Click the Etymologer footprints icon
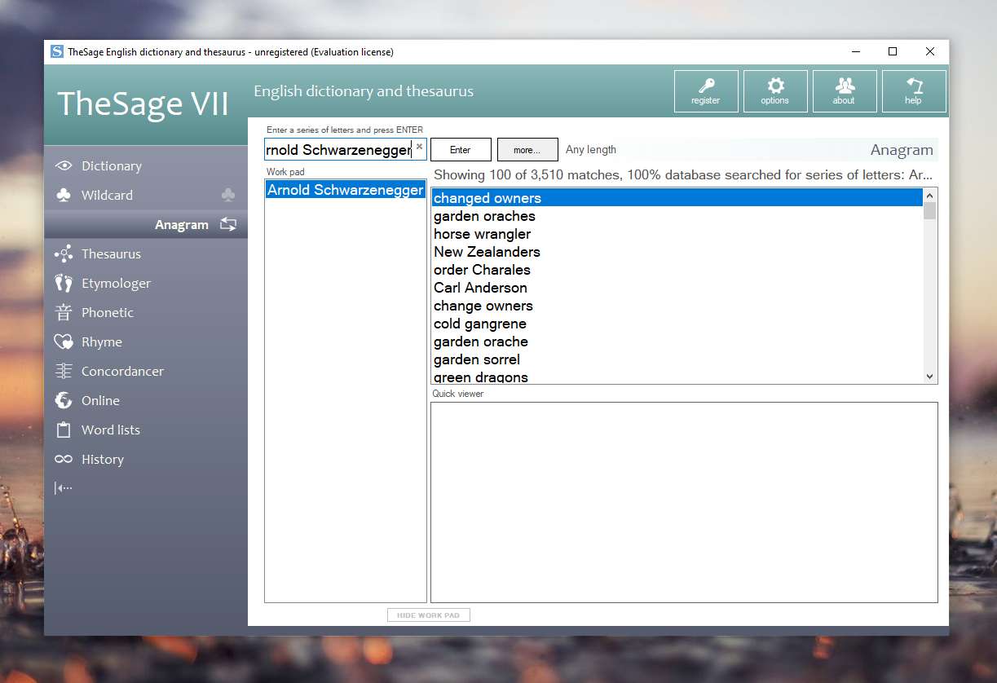 click(x=64, y=284)
